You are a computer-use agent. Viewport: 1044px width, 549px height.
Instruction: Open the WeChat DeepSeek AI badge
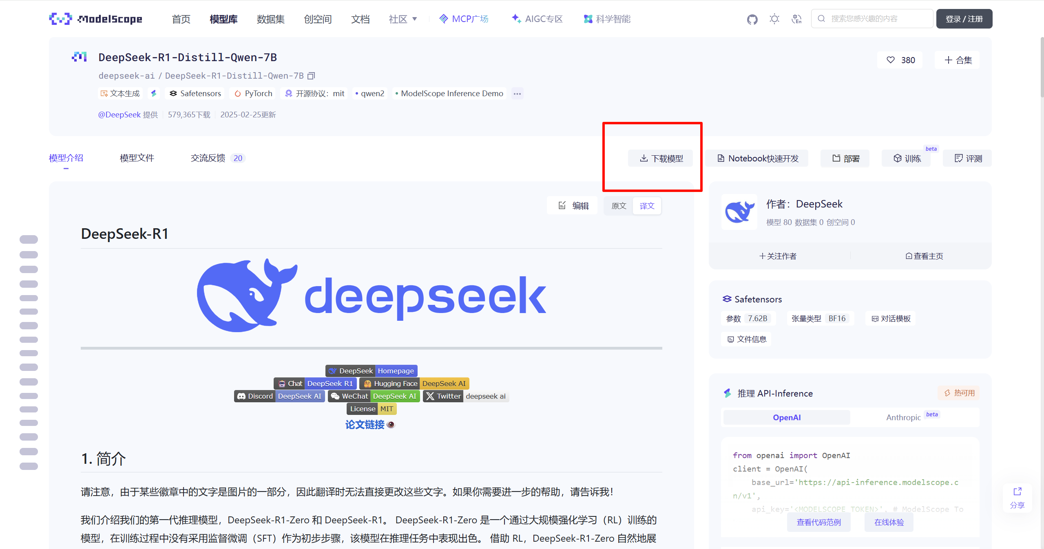374,396
